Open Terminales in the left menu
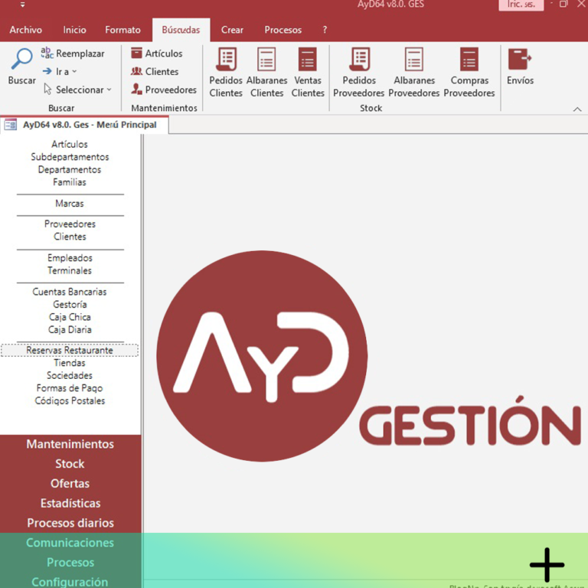This screenshot has width=588, height=588. pos(70,270)
